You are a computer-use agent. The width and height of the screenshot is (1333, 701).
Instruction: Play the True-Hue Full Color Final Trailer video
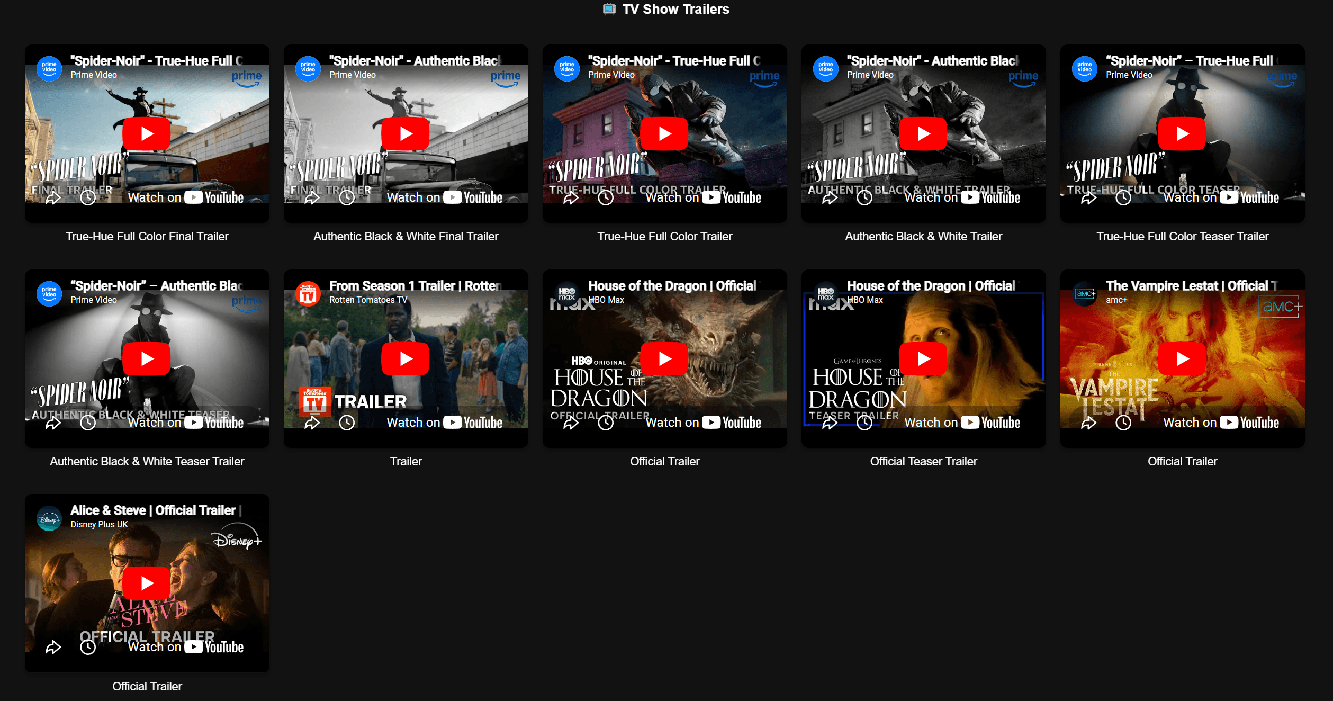(147, 134)
